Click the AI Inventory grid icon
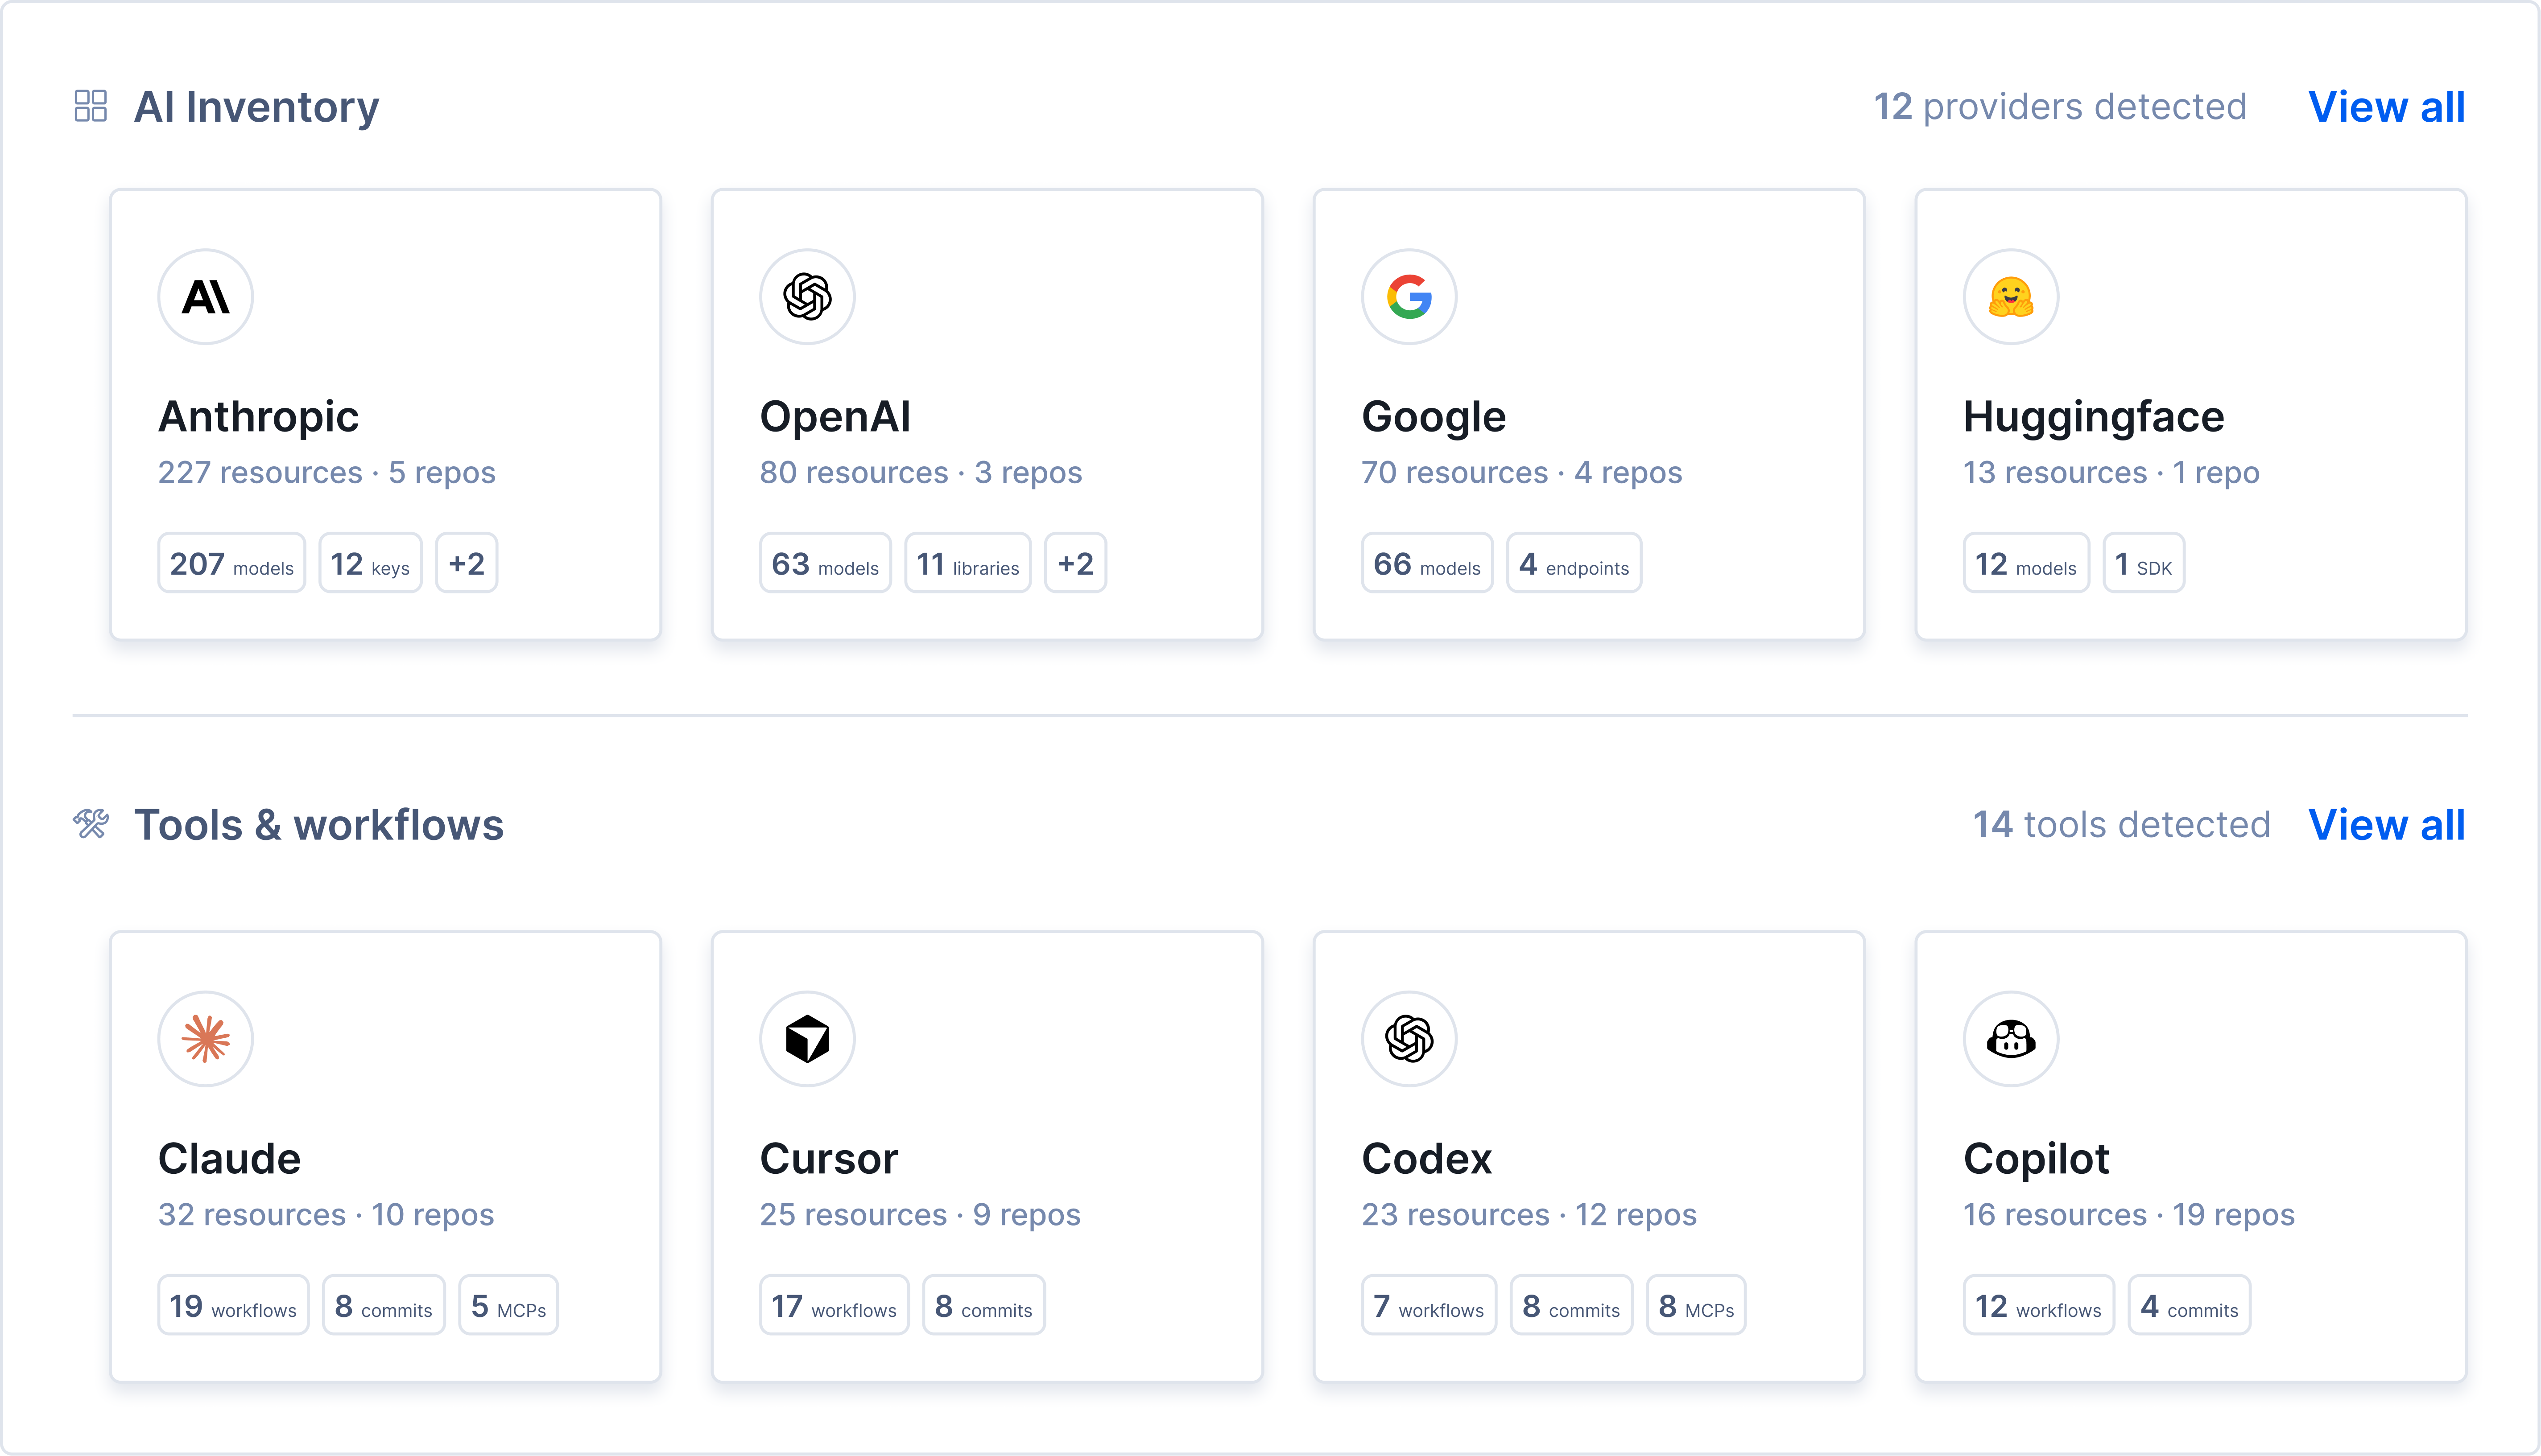This screenshot has width=2541, height=1456. 91,106
